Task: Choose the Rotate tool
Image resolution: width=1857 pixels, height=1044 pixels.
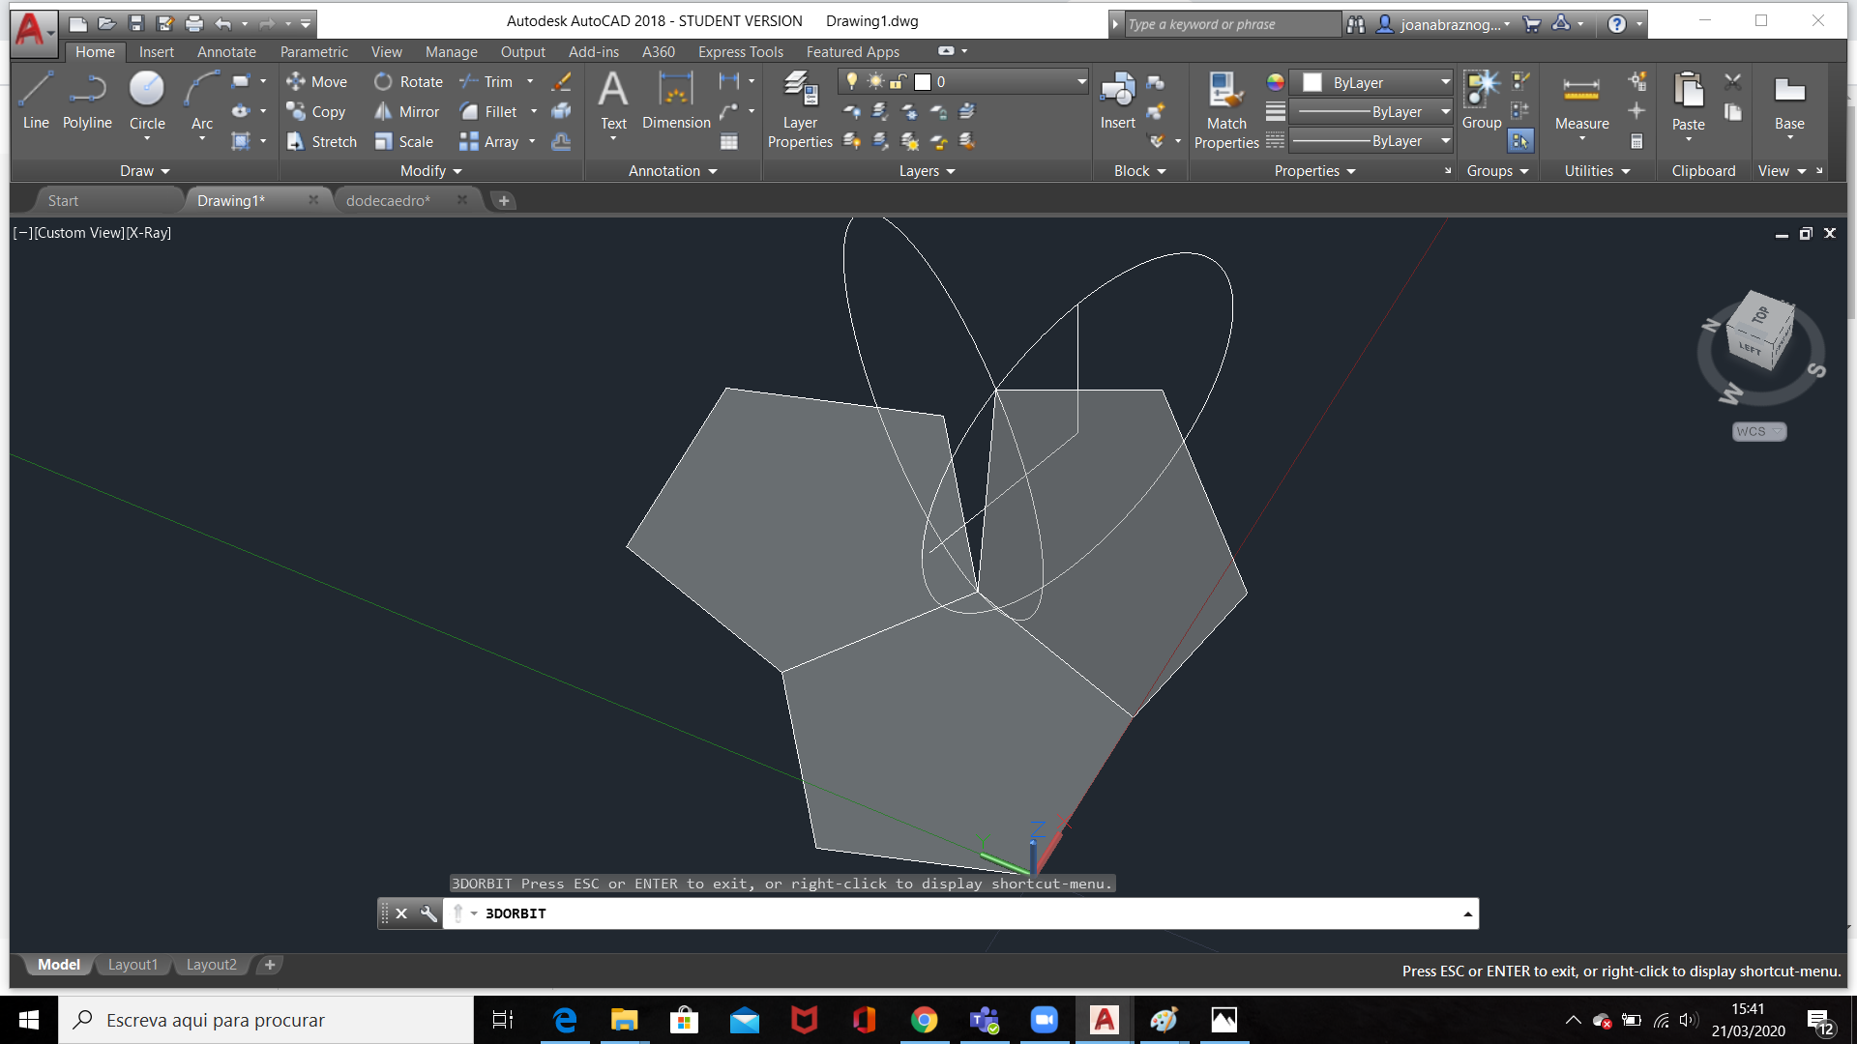Action: point(408,82)
